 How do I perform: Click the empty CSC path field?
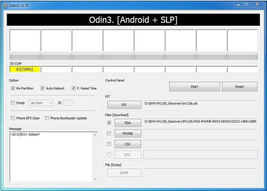[x=201, y=144]
